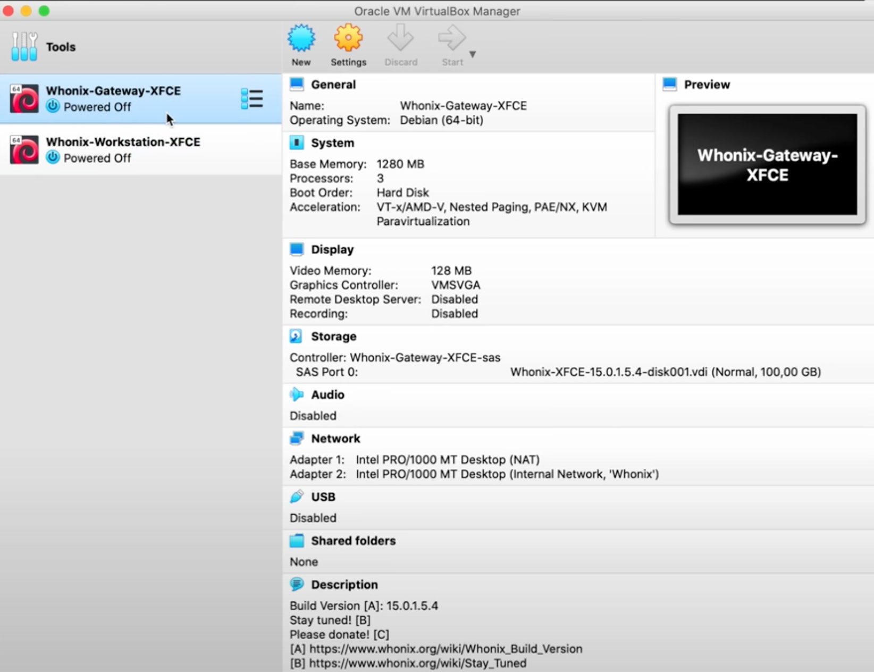The width and height of the screenshot is (874, 672).
Task: Click the Recording Disabled value
Action: click(455, 314)
